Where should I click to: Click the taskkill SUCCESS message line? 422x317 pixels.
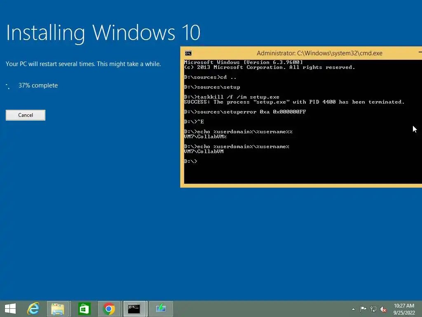pyautogui.click(x=294, y=102)
